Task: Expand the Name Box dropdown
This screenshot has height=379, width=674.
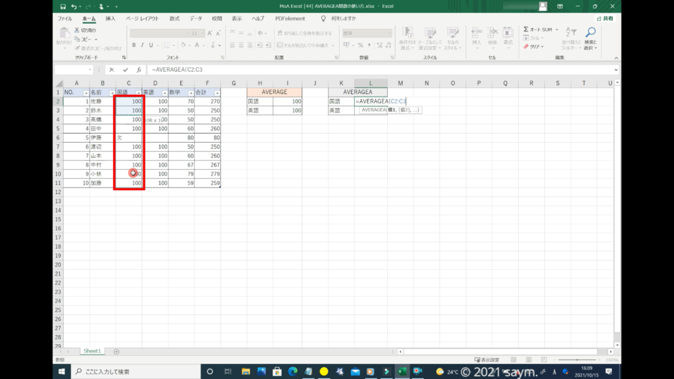Action: pyautogui.click(x=90, y=70)
